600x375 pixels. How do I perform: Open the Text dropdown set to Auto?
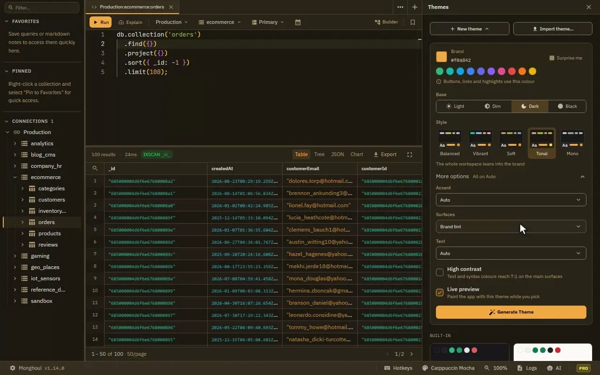click(511, 253)
